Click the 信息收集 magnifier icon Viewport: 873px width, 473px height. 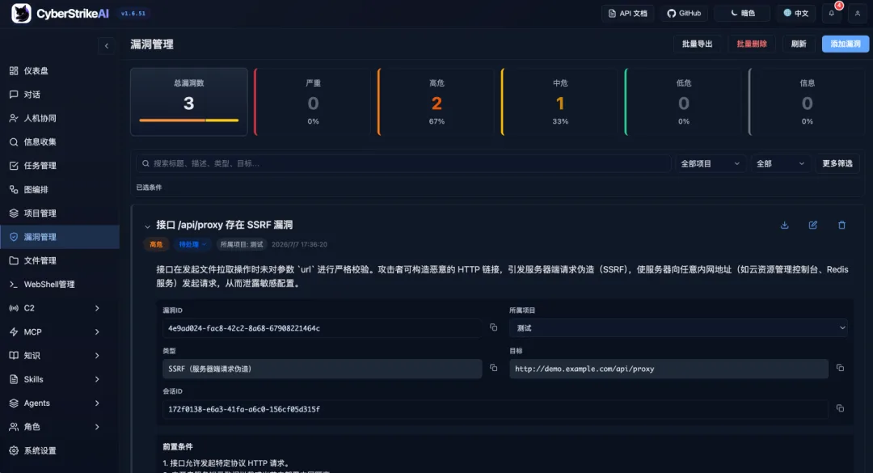[x=14, y=142]
